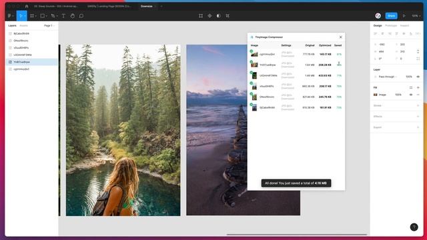Toggle the layer visibility eye beside Pass through
This screenshot has height=240, width=427.
click(x=418, y=77)
